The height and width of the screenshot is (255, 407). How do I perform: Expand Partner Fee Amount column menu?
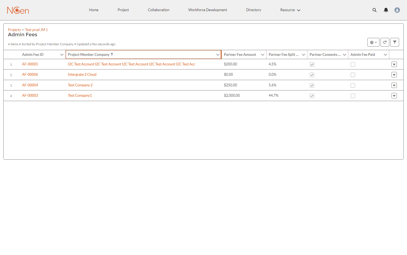(263, 55)
